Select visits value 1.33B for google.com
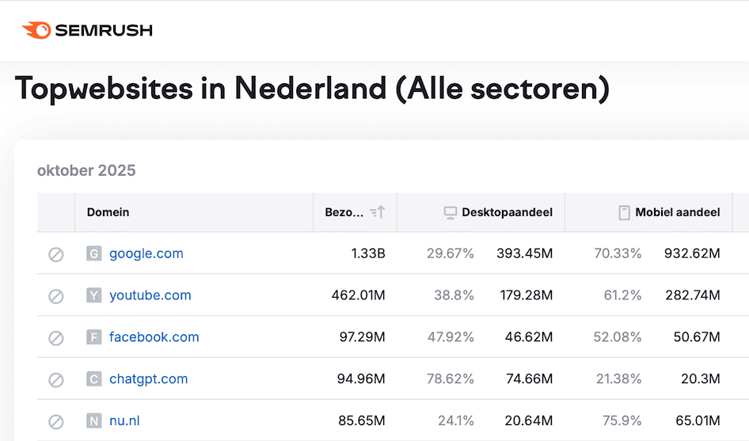 (368, 253)
